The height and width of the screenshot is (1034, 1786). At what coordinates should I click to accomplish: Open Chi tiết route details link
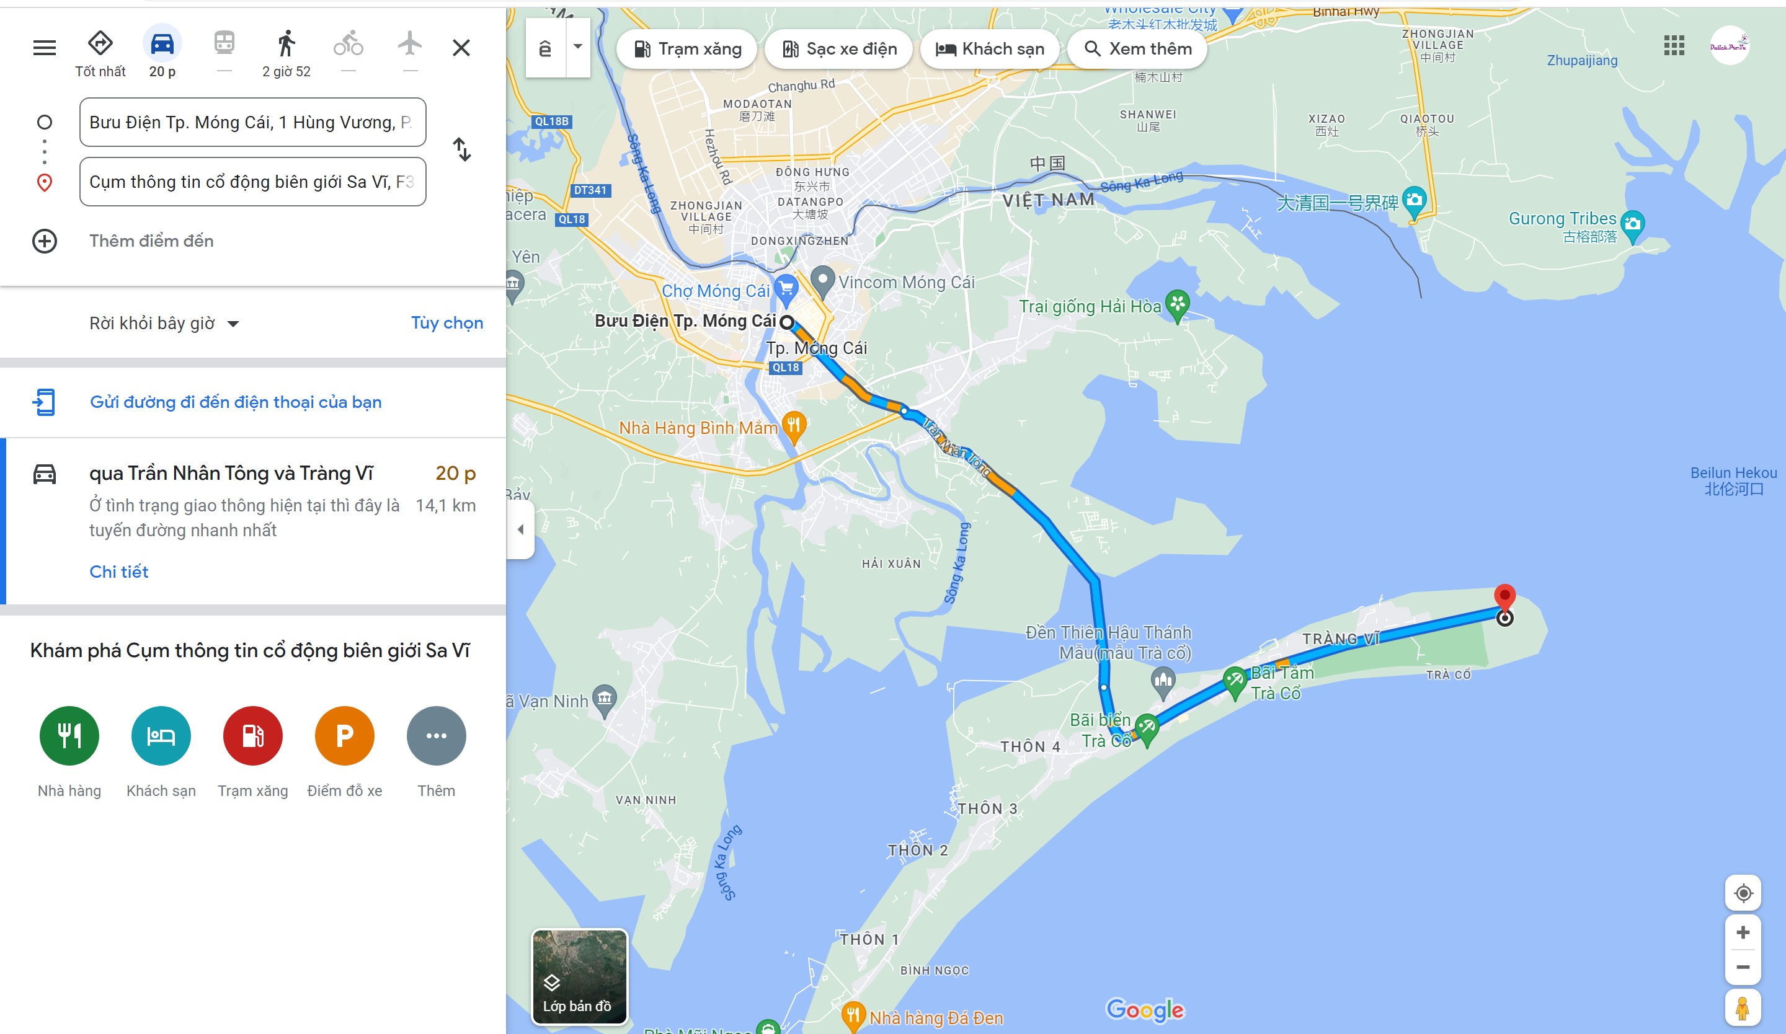click(118, 572)
